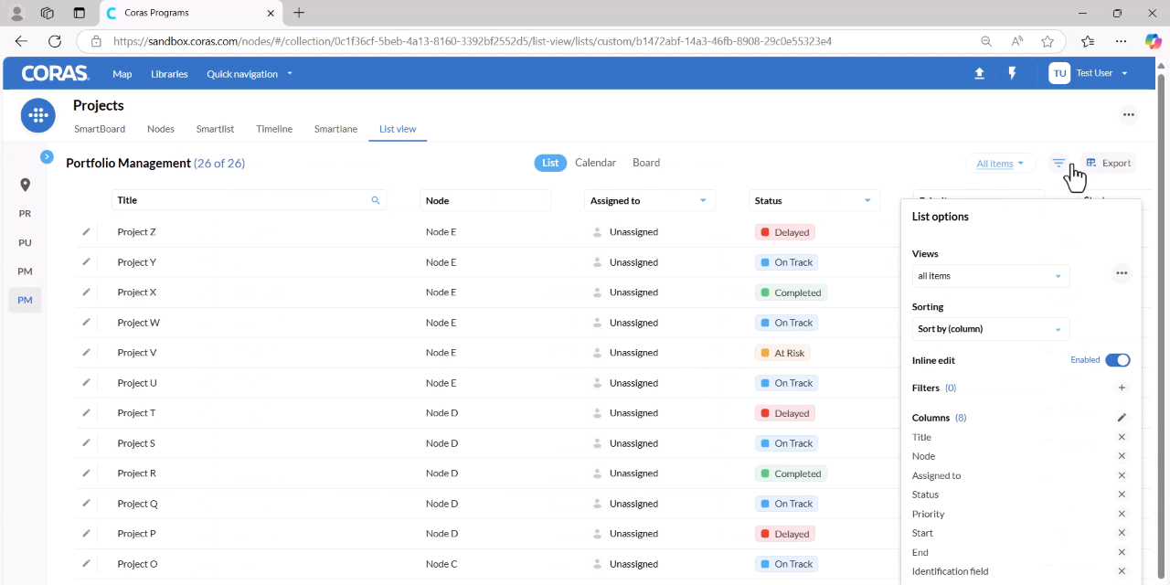The image size is (1170, 585).
Task: Click the PU sidebar item
Action: pos(25,242)
